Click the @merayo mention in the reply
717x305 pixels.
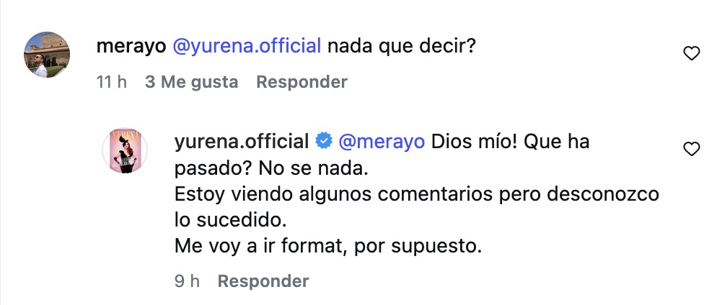coord(380,142)
